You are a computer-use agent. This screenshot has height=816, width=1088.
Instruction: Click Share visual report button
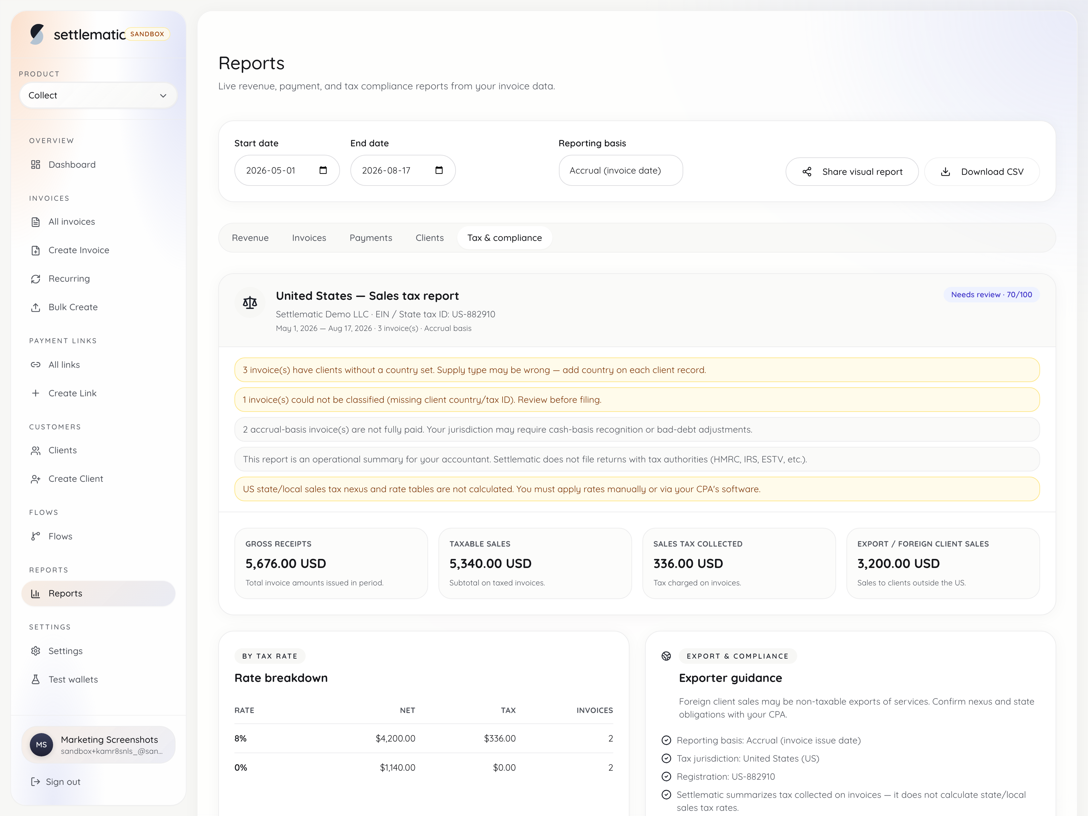[x=852, y=172]
